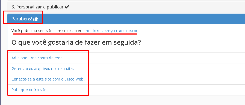Click the checkmark icon after Personalizar e publicar
245x105 pixels.
point(67,7)
